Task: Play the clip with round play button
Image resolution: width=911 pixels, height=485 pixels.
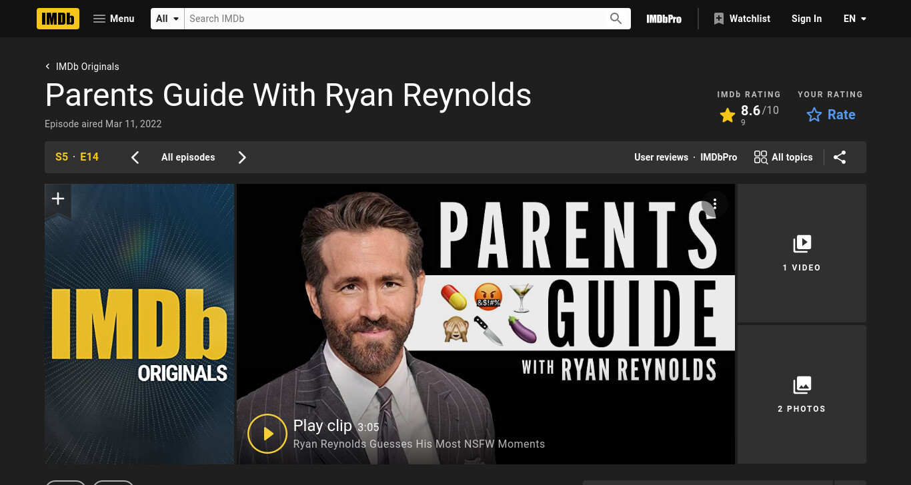Action: point(267,434)
